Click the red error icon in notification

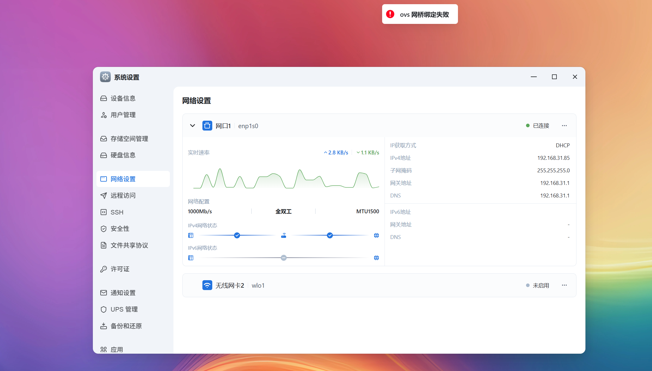tap(390, 14)
